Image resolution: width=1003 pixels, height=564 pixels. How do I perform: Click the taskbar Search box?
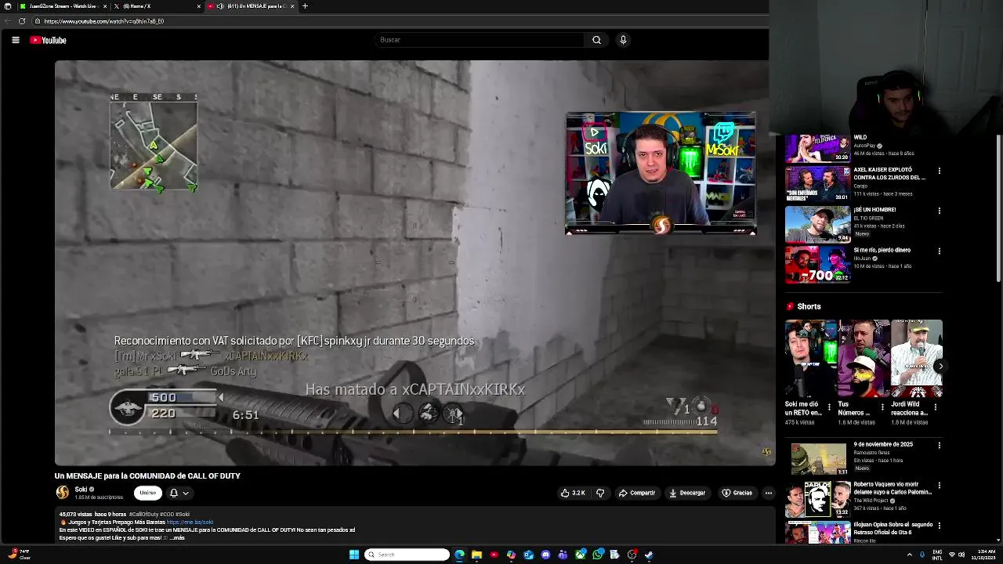pos(407,555)
